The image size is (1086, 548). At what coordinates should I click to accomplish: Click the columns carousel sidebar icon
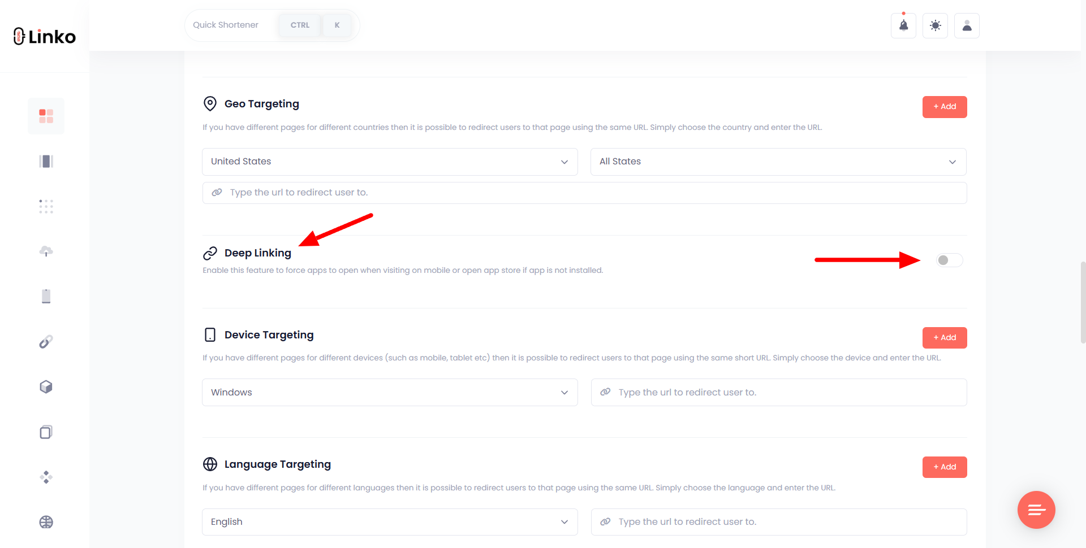[x=46, y=162]
